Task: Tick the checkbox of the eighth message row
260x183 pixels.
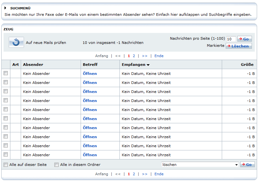Action: (x=6, y=137)
